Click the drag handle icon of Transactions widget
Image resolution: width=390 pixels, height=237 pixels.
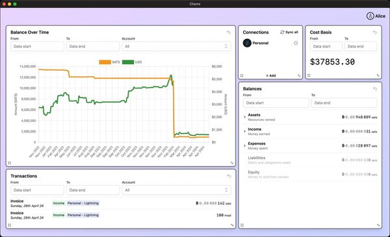coord(10,225)
